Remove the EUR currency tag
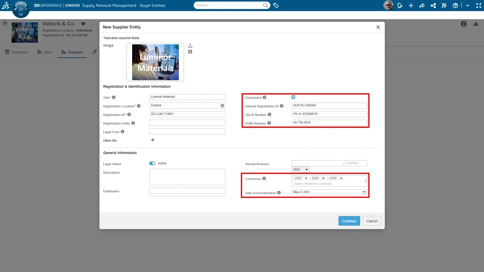This screenshot has height=272, width=484. tap(323, 178)
